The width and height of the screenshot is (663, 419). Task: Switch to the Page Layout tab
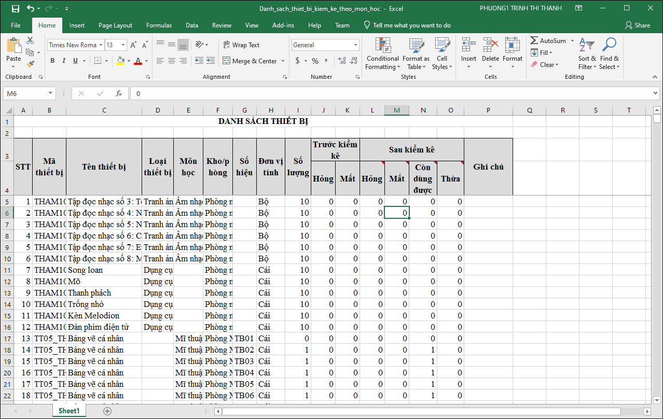115,25
